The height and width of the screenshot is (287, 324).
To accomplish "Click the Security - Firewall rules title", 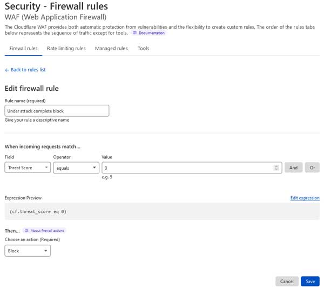I will (x=56, y=6).
